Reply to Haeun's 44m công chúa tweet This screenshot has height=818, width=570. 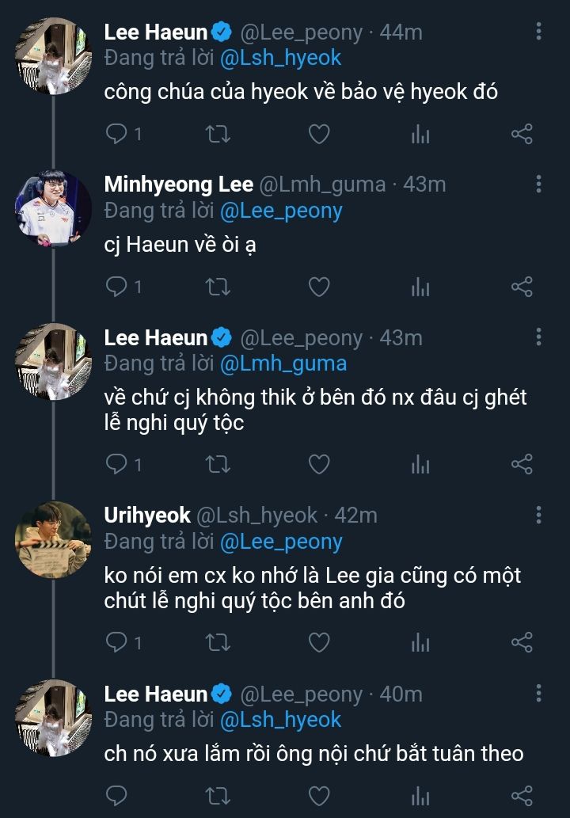click(x=116, y=135)
